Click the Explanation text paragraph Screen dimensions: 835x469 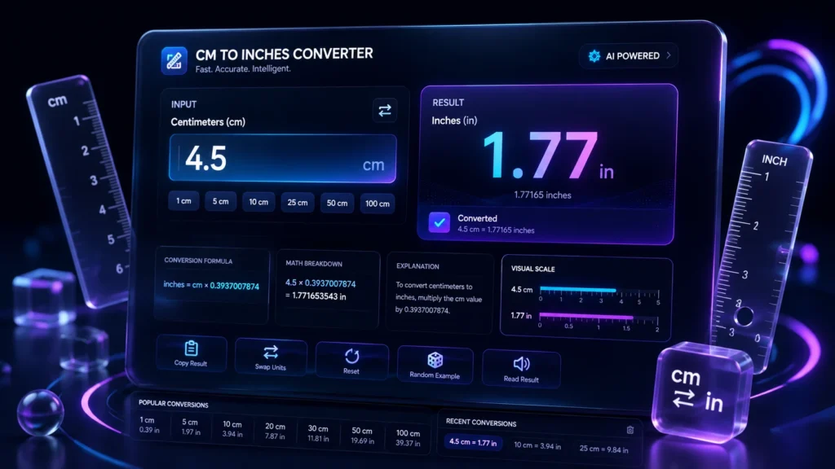[x=439, y=298]
